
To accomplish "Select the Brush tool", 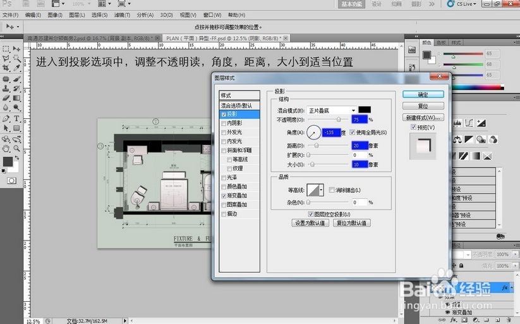I will [16, 79].
